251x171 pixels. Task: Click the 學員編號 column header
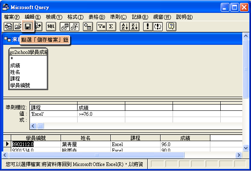[36, 138]
